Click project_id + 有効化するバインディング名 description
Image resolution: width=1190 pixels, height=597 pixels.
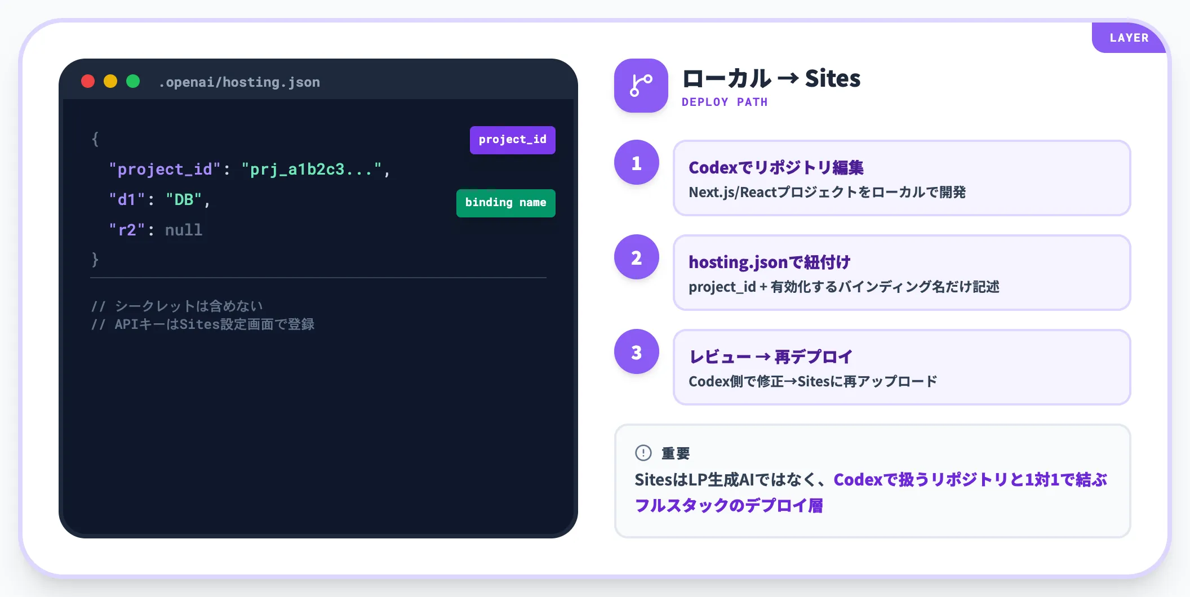point(844,287)
